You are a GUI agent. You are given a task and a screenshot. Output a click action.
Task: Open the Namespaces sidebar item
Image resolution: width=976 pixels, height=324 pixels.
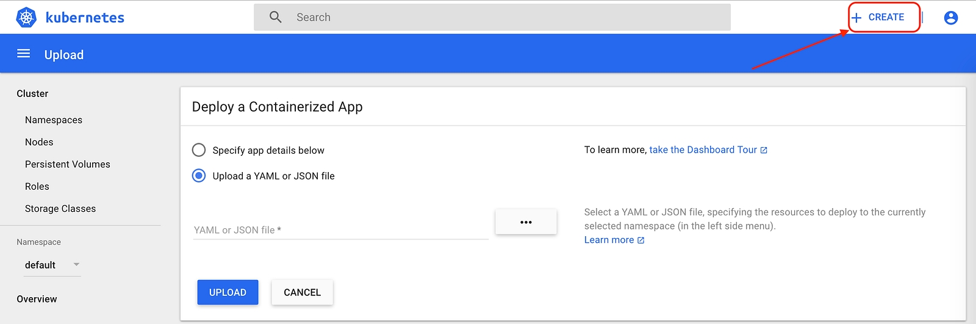54,120
